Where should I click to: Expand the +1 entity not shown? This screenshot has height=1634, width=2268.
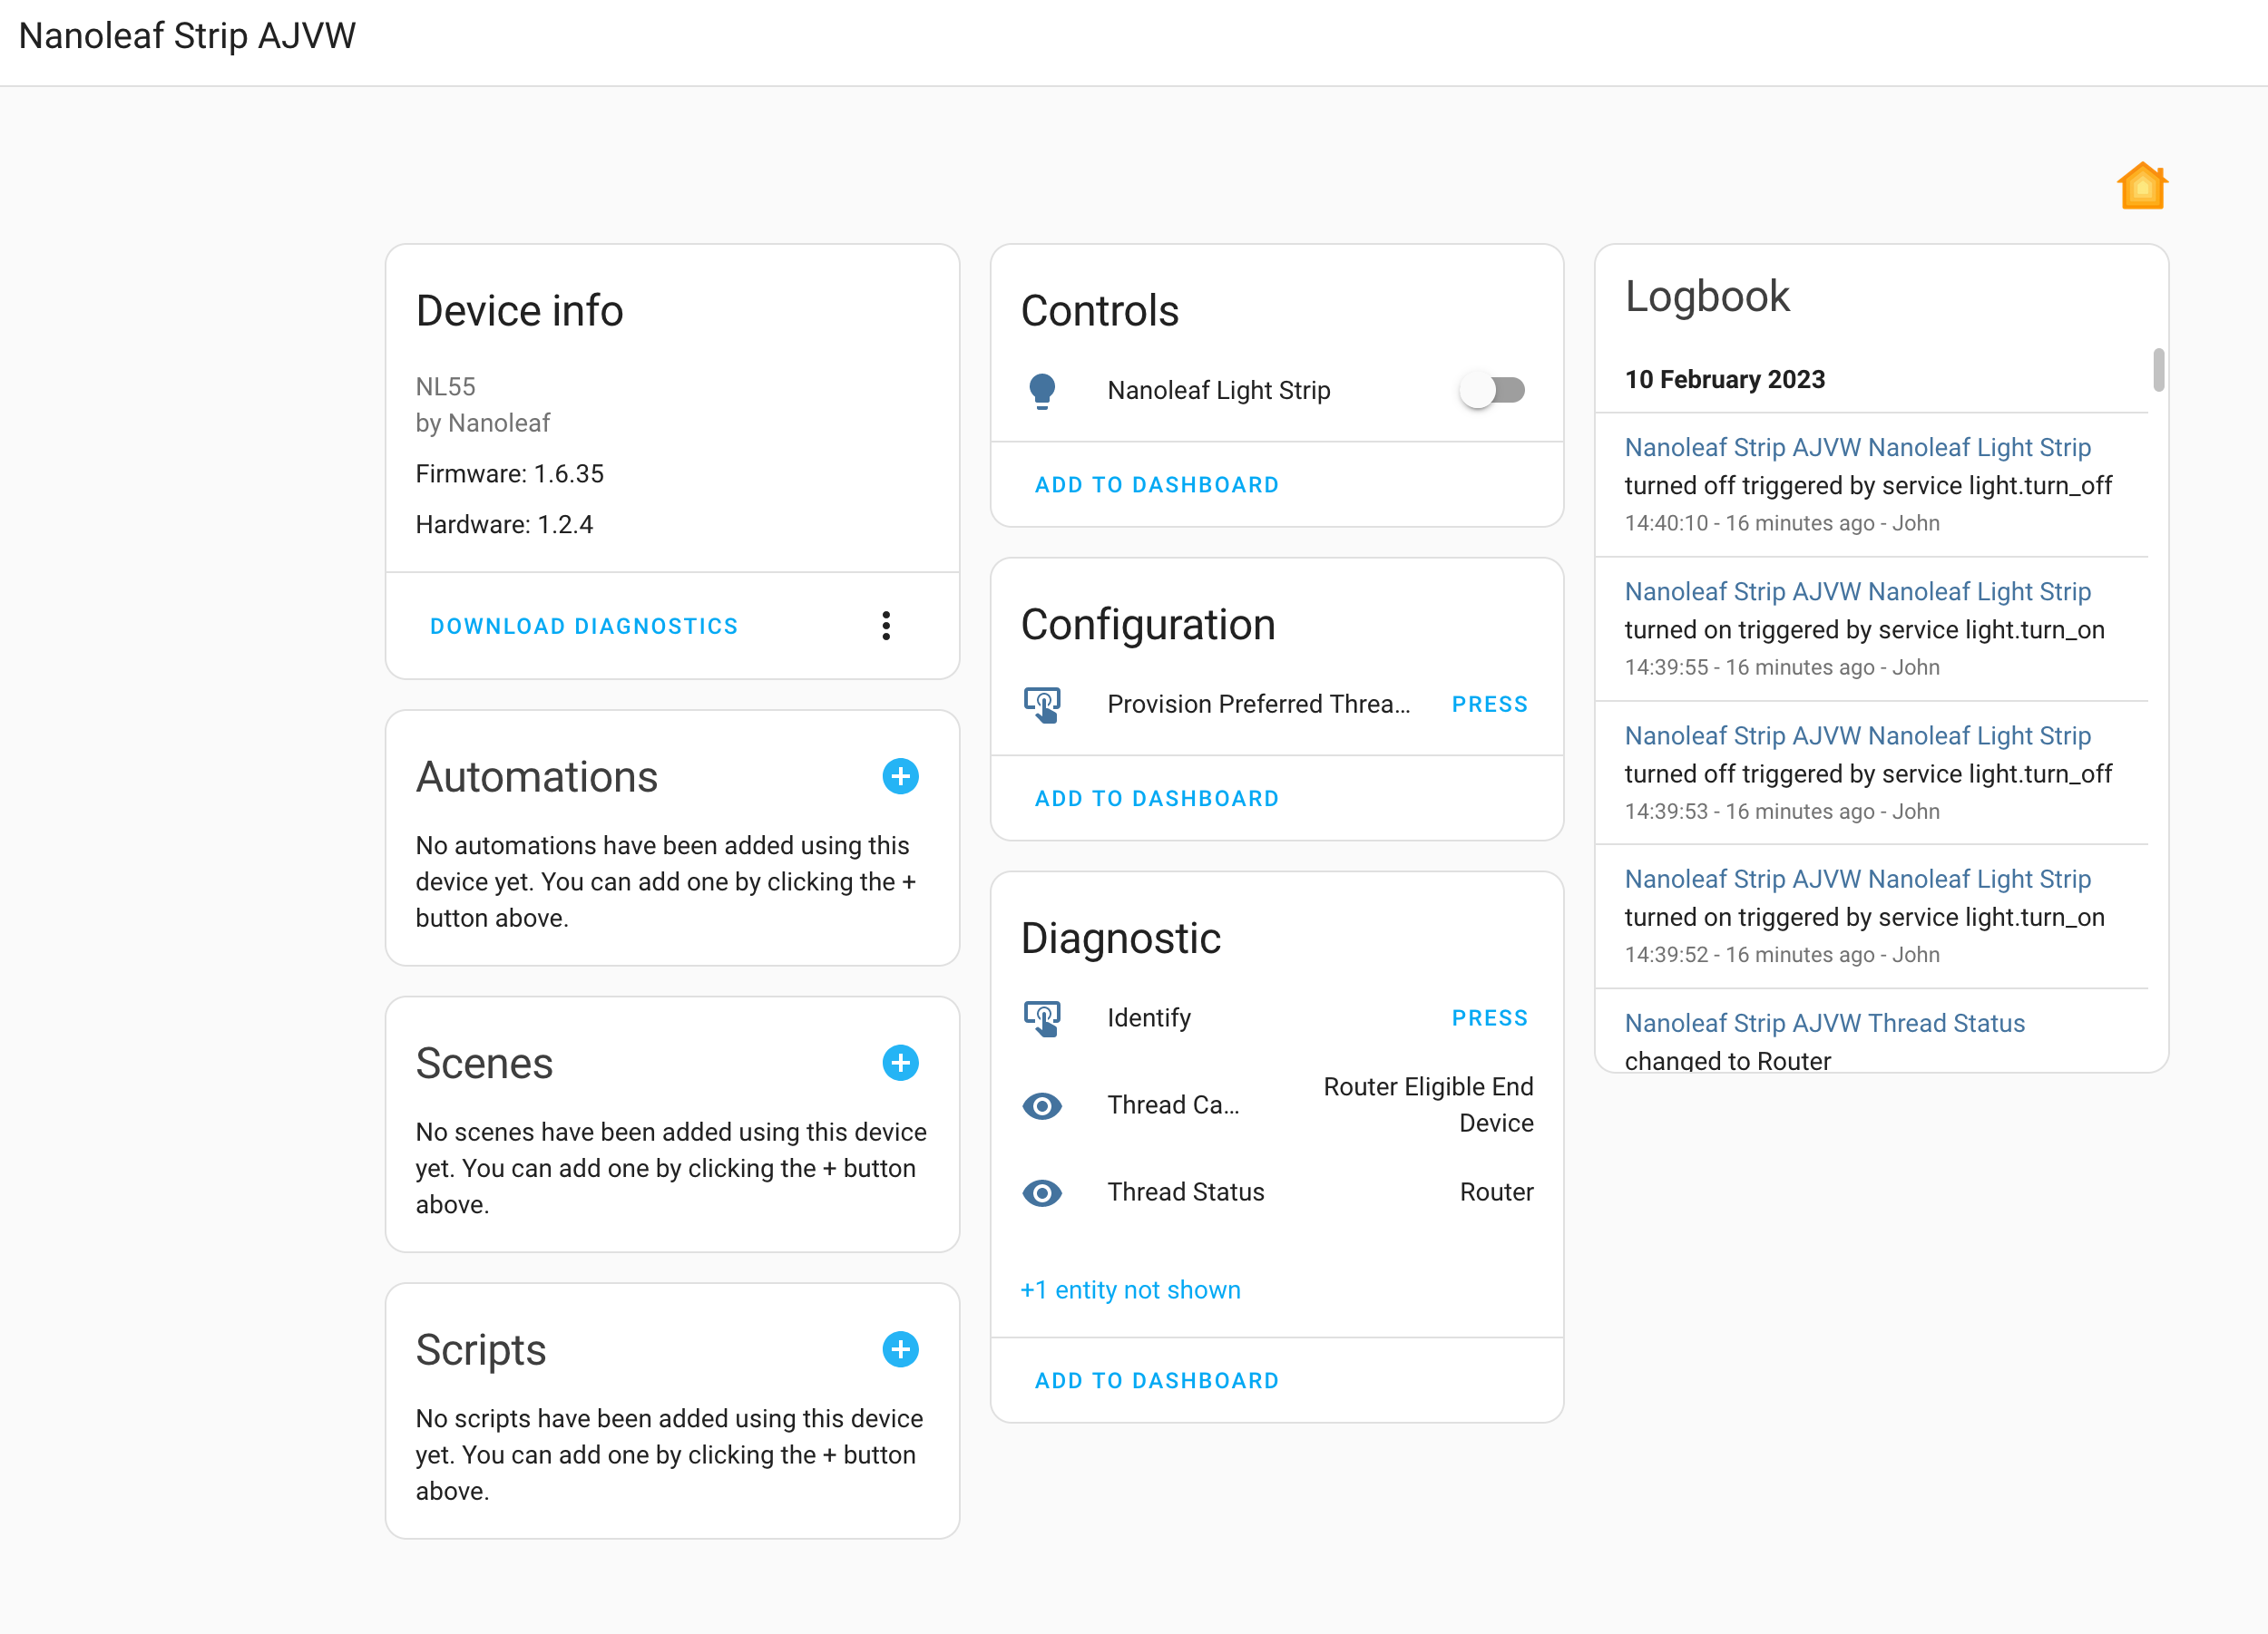point(1130,1290)
